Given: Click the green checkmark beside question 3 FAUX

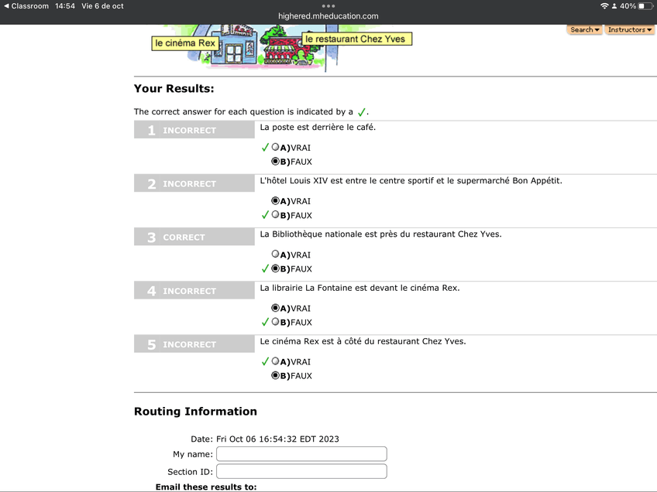Looking at the screenshot, I should 265,268.
